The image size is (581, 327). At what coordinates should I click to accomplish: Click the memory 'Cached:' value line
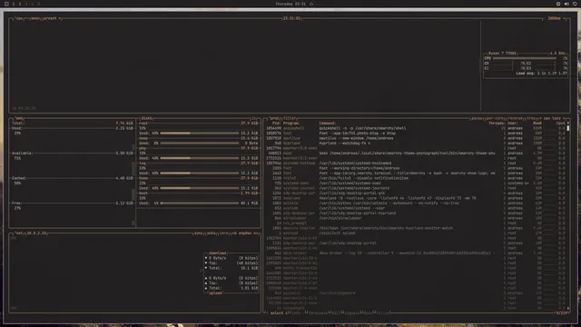pos(73,178)
